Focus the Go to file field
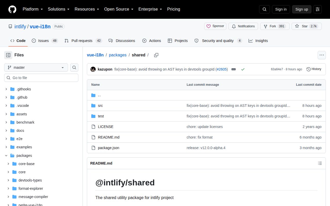Viewport: 330px width, 206px height. (x=41, y=78)
